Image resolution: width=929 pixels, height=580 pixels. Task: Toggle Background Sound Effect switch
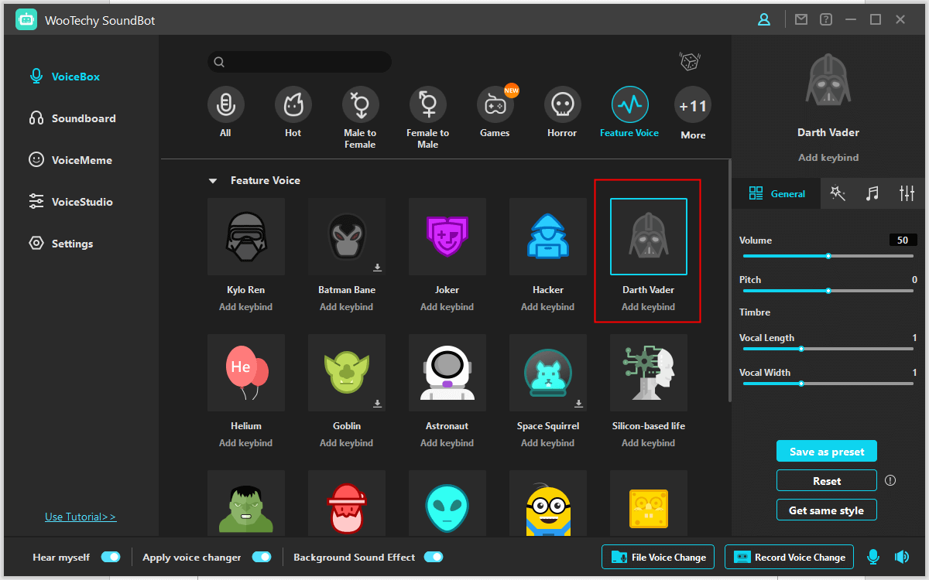(434, 557)
